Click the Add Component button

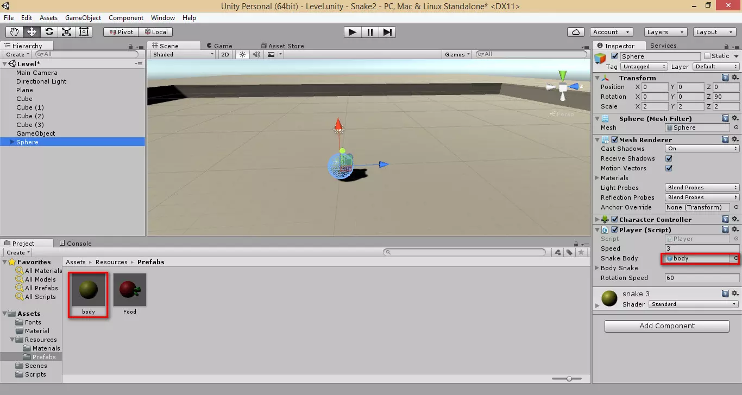coord(666,326)
